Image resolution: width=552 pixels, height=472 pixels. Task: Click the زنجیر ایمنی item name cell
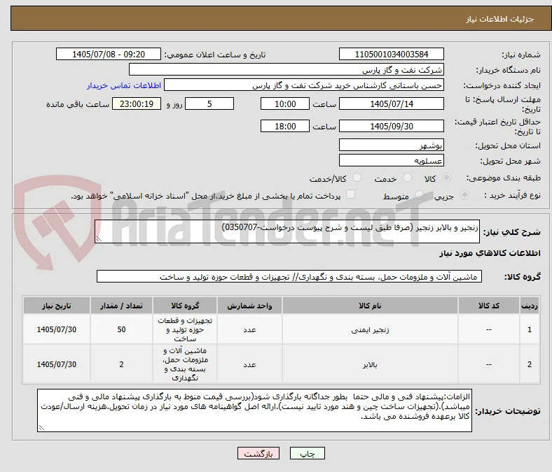(370, 329)
